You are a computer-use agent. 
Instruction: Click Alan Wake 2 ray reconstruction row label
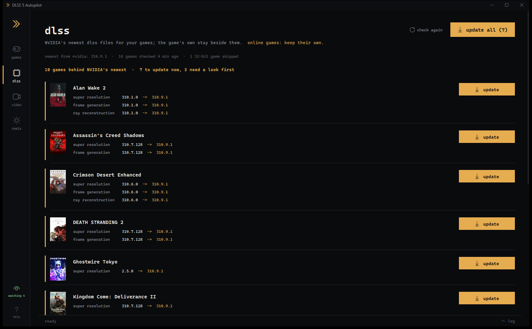click(x=94, y=113)
